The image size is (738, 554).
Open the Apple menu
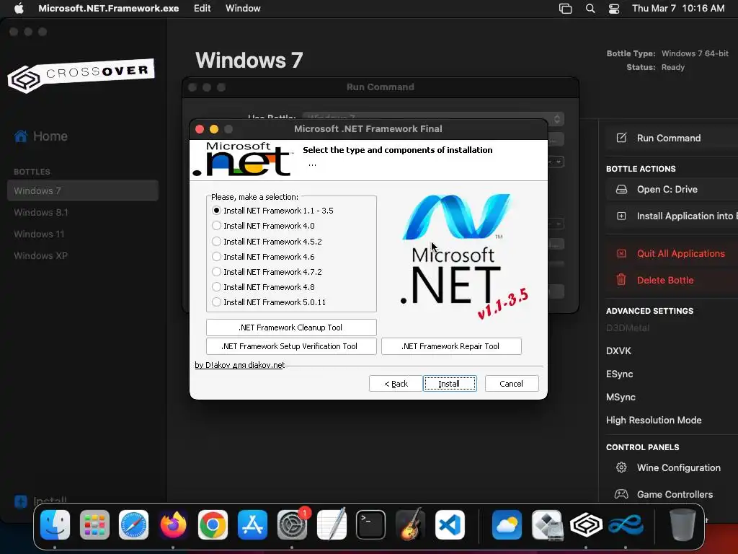click(19, 9)
